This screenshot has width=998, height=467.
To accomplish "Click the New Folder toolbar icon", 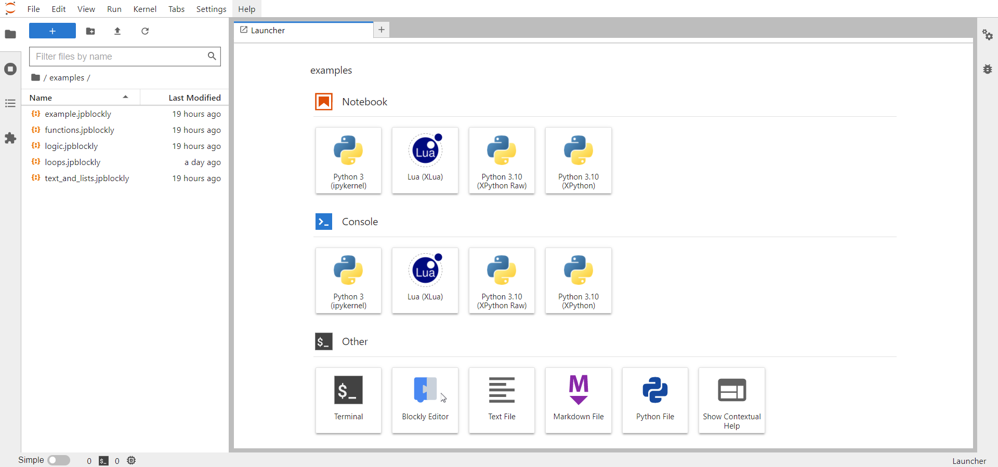I will (x=90, y=31).
